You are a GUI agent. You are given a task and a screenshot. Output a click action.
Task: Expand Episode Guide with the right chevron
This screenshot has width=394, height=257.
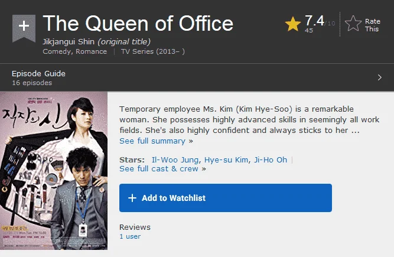(x=379, y=77)
